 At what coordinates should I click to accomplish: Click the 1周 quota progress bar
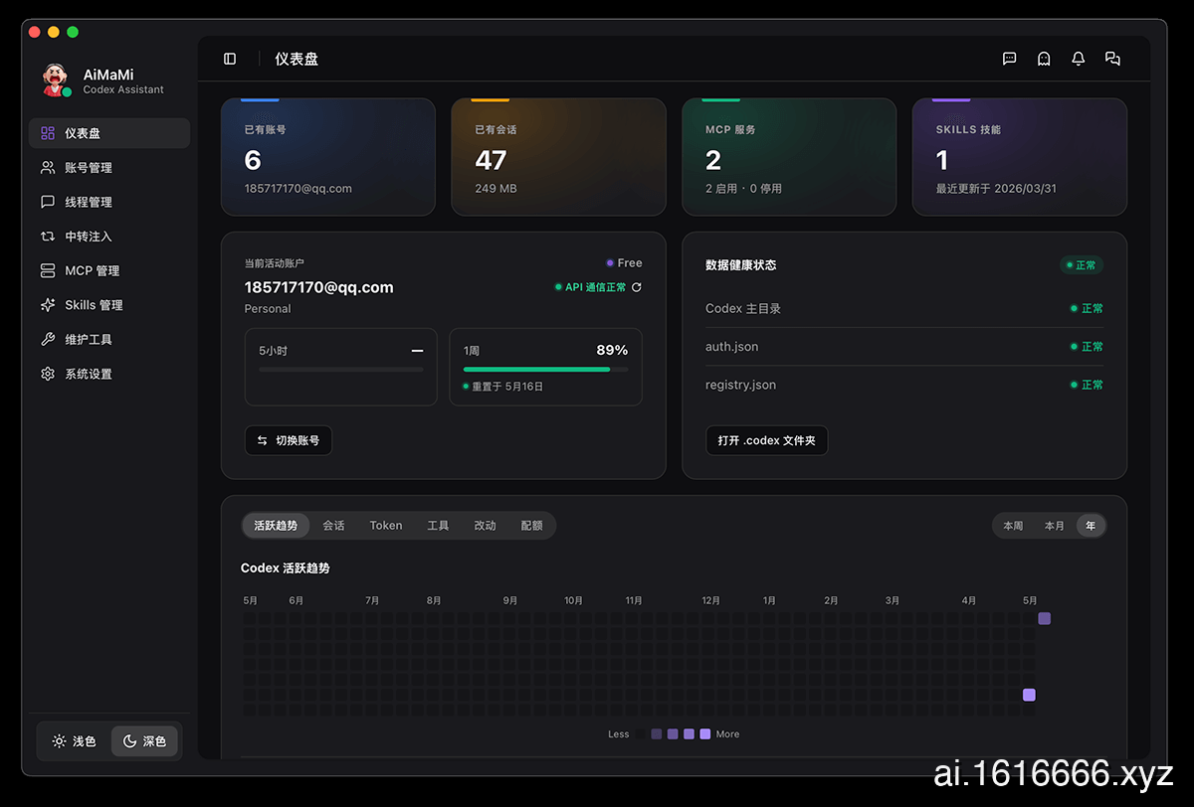click(546, 370)
